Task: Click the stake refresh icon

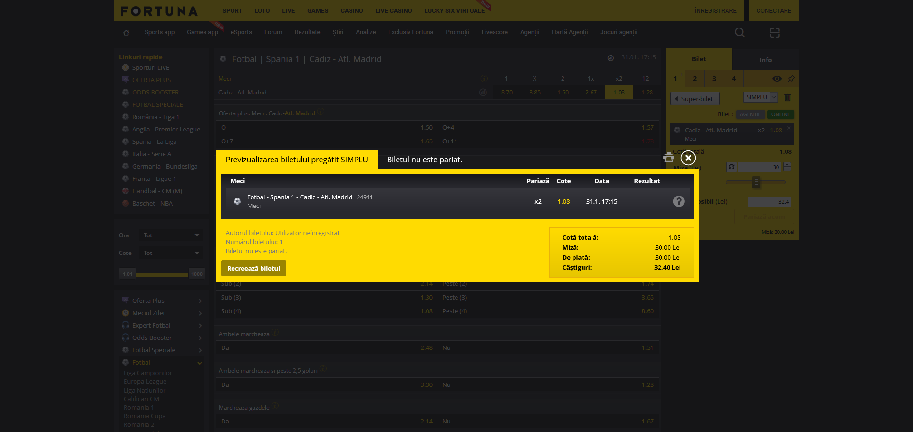Action: [731, 167]
